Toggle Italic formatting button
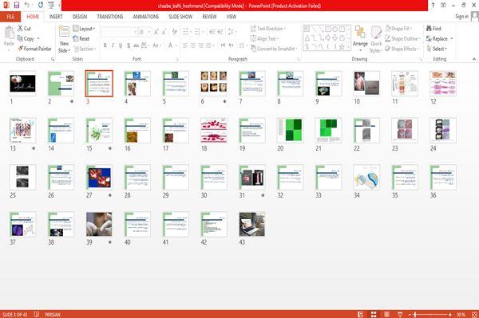This screenshot has width=479, height=318. point(113,45)
